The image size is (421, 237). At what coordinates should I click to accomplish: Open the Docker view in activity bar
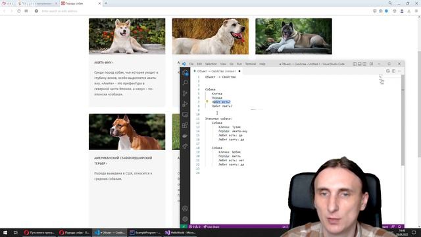coord(185,136)
